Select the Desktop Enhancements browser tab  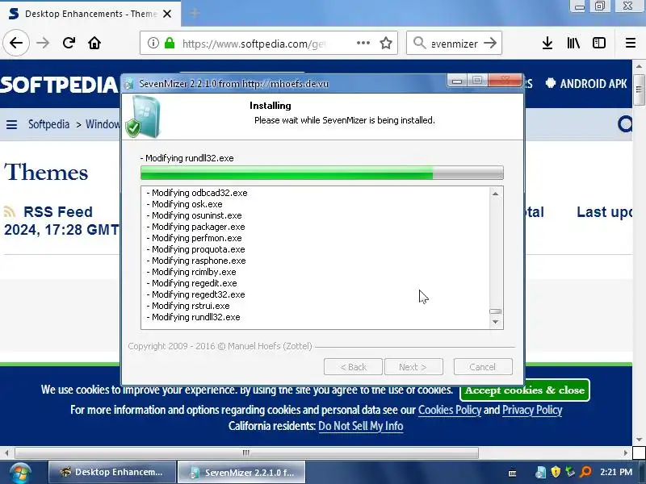click(x=90, y=14)
